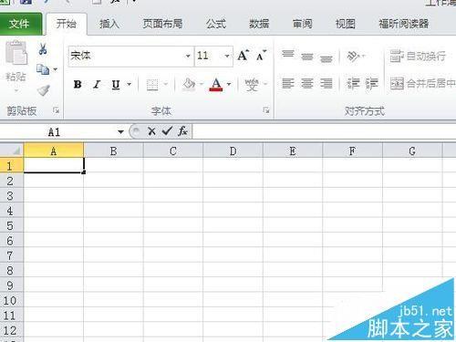Viewport: 456px width, 342px height.
Task: Align text right
Action: tap(326, 83)
